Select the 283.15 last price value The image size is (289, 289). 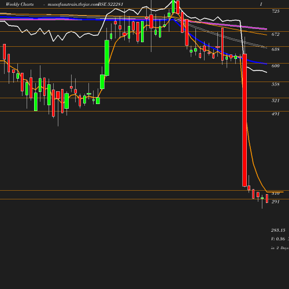tap(278, 230)
